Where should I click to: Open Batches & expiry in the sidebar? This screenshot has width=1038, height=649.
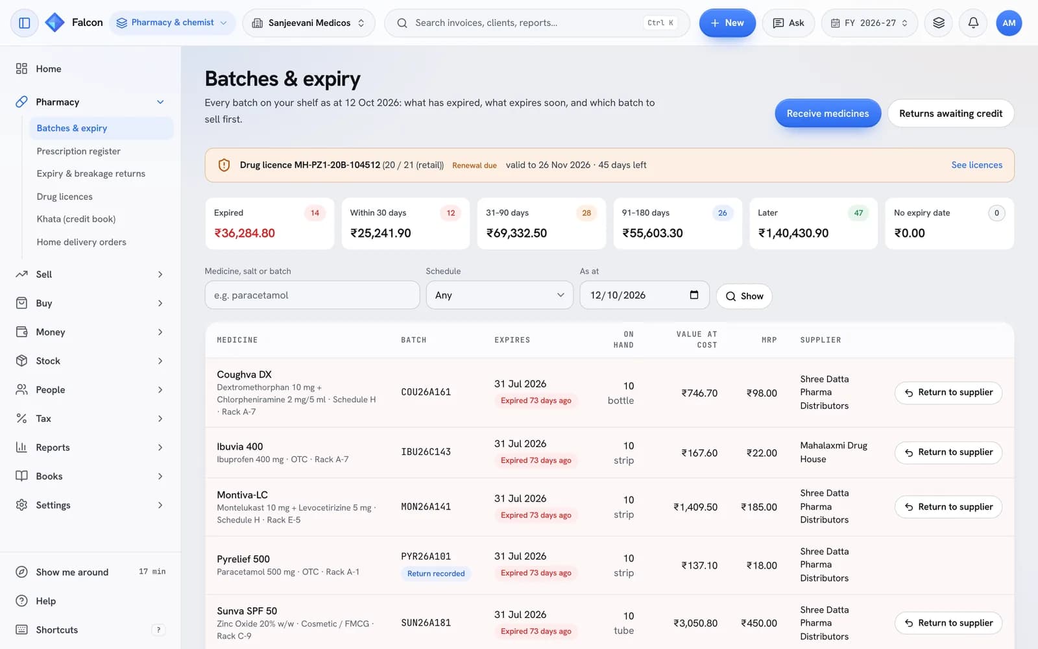(101, 128)
